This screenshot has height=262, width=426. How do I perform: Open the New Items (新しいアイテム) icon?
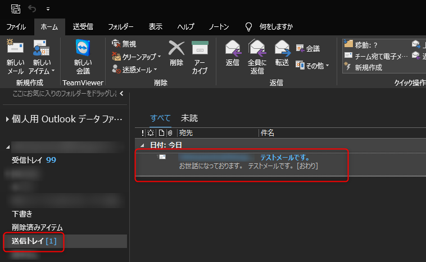(x=41, y=47)
